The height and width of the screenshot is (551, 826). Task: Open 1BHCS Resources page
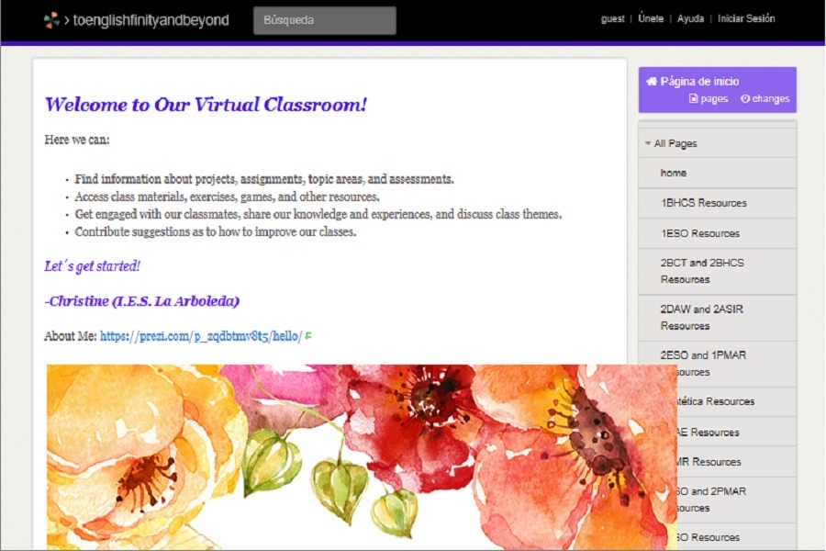tap(718, 203)
